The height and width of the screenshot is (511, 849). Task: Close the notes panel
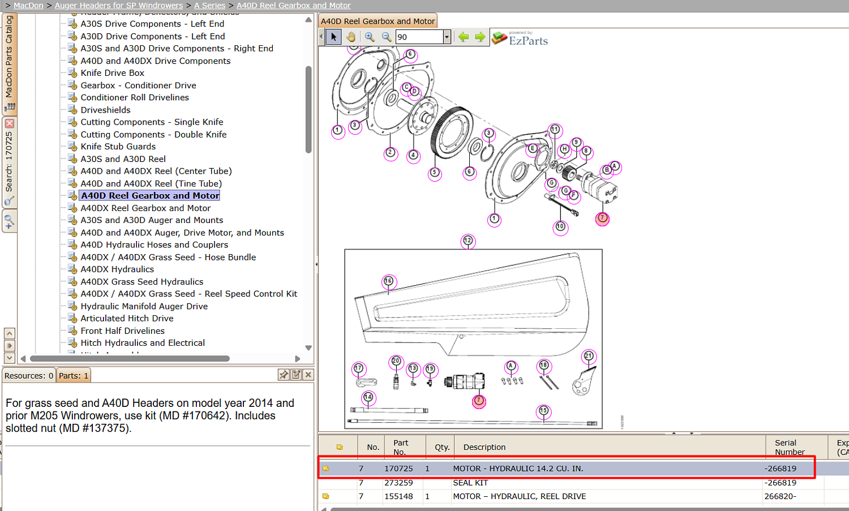point(308,375)
